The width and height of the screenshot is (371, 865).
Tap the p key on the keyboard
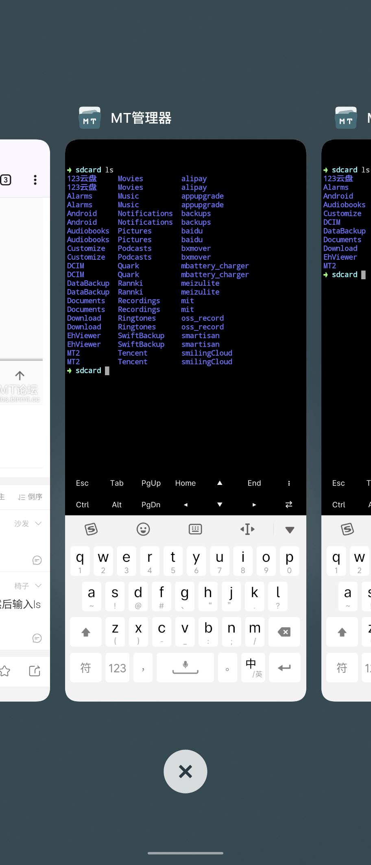(x=289, y=561)
